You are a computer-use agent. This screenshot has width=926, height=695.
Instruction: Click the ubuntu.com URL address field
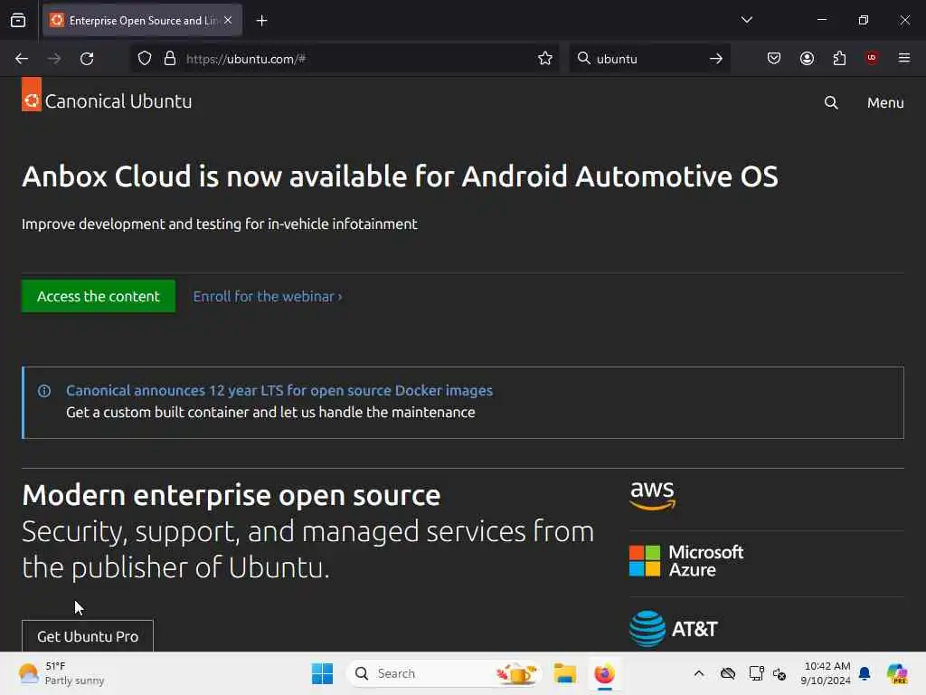click(x=353, y=59)
